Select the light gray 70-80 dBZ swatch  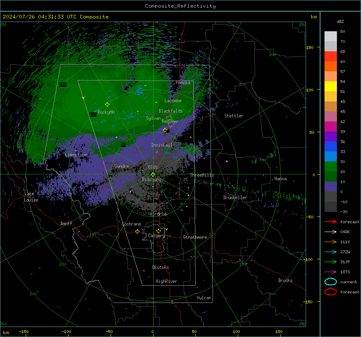pyautogui.click(x=331, y=36)
